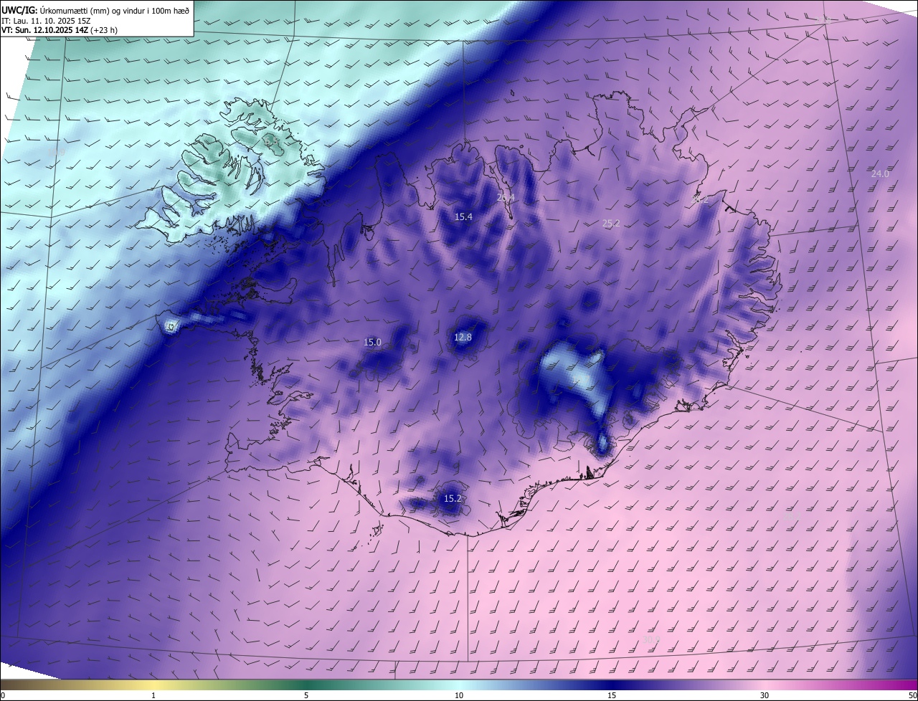Click the 12.8 value label in central Iceland
The image size is (918, 701).
coord(463,338)
